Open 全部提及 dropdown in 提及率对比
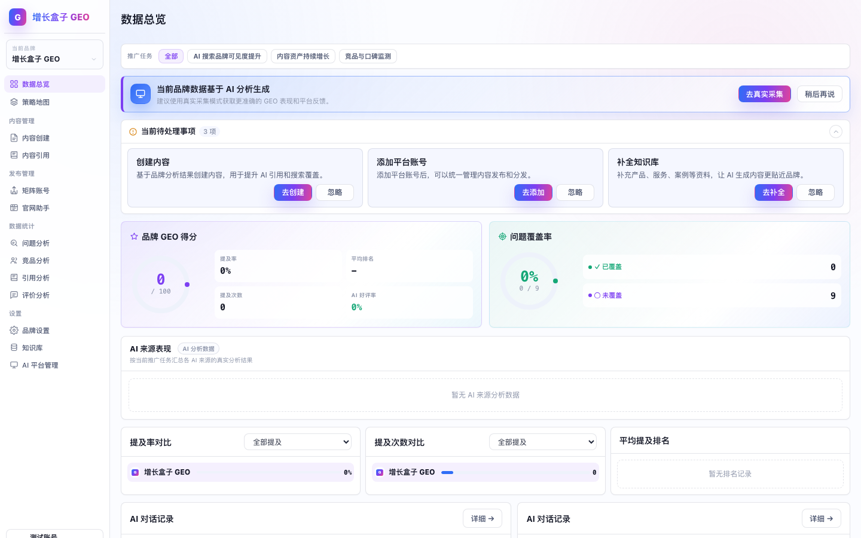861x538 pixels. (298, 442)
